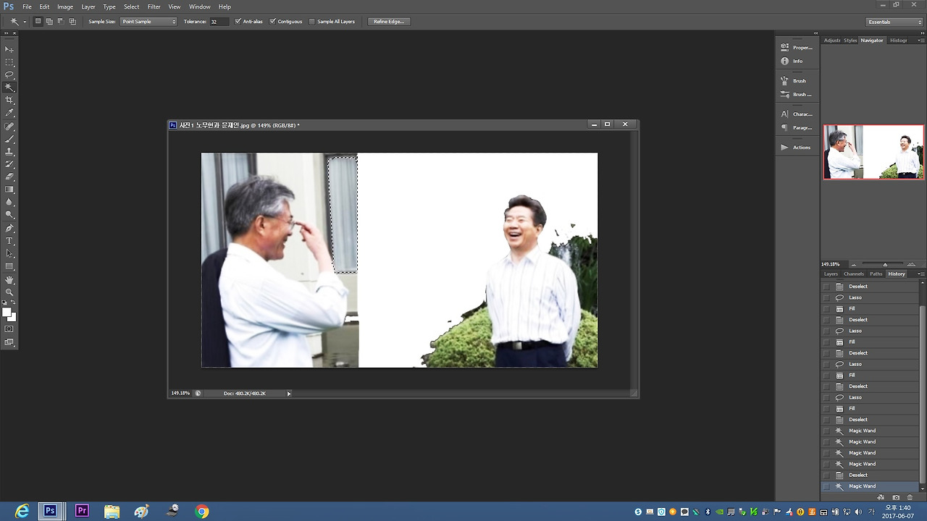
Task: Open the Actions panel
Action: click(799, 147)
